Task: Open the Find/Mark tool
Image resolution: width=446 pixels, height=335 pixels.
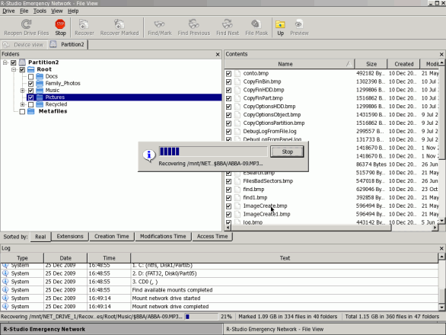Action: (160, 24)
